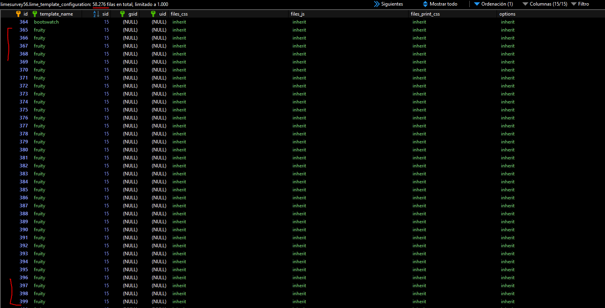Open the Filtro dropdown
Viewport: 605px width, 308px height.
580,4
